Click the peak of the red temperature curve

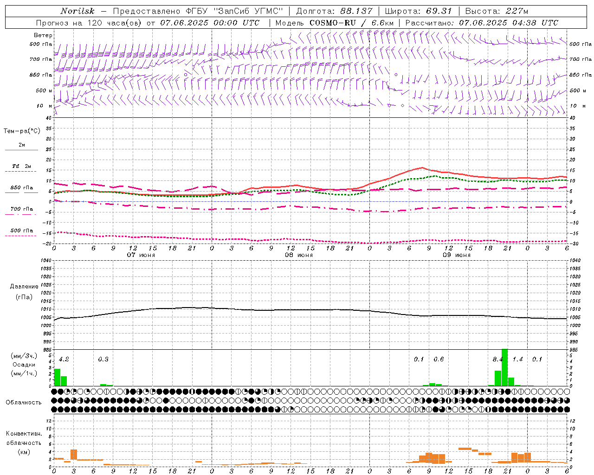point(422,167)
